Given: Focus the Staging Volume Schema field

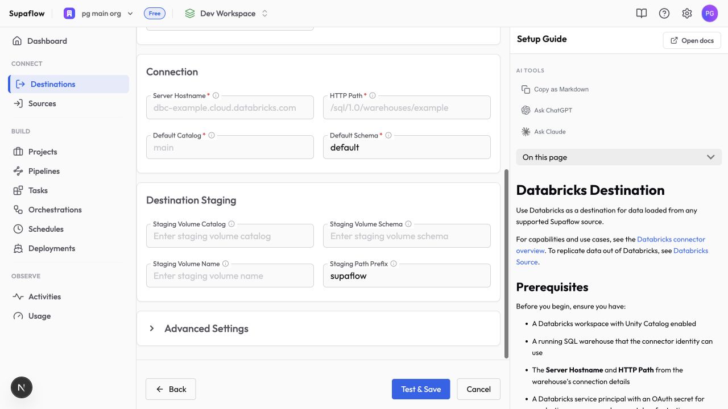Looking at the screenshot, I should (x=407, y=236).
